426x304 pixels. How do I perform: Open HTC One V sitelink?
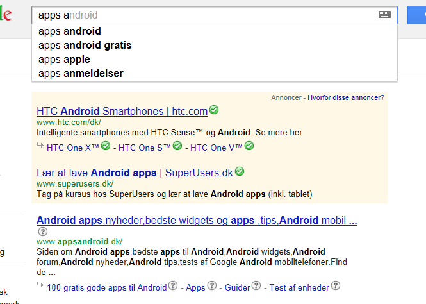pos(217,148)
